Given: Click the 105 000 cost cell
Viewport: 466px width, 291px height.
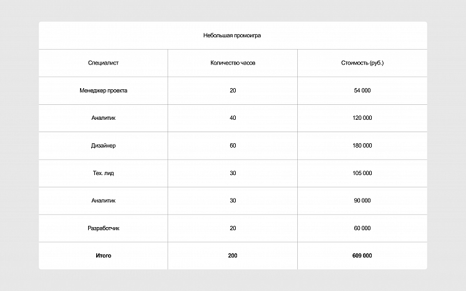Looking at the screenshot, I should tap(362, 173).
